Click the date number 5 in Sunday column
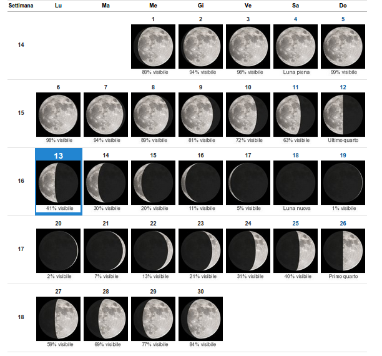 tap(343, 19)
